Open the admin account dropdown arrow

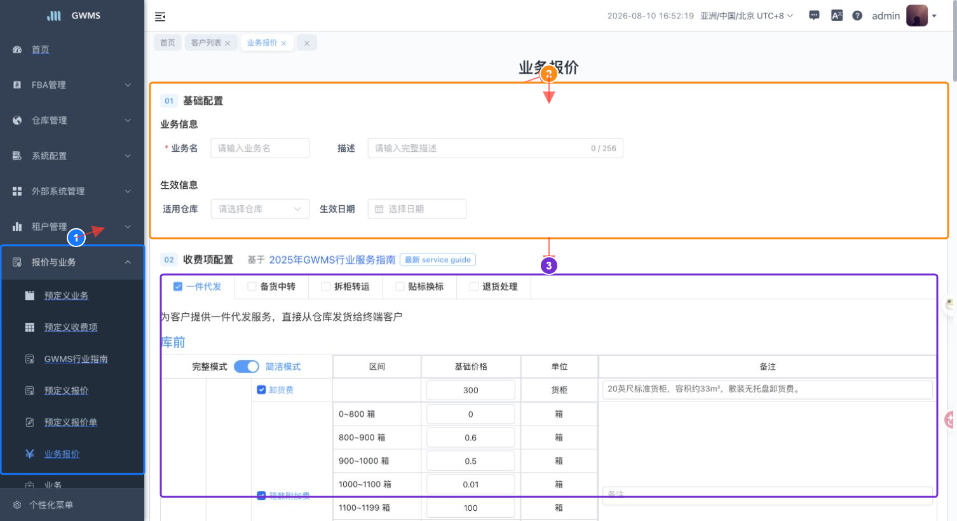click(x=934, y=16)
